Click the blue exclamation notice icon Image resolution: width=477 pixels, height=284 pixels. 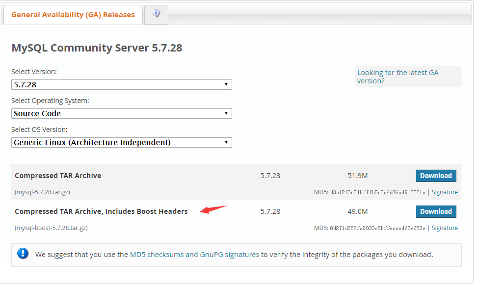pyautogui.click(x=23, y=253)
